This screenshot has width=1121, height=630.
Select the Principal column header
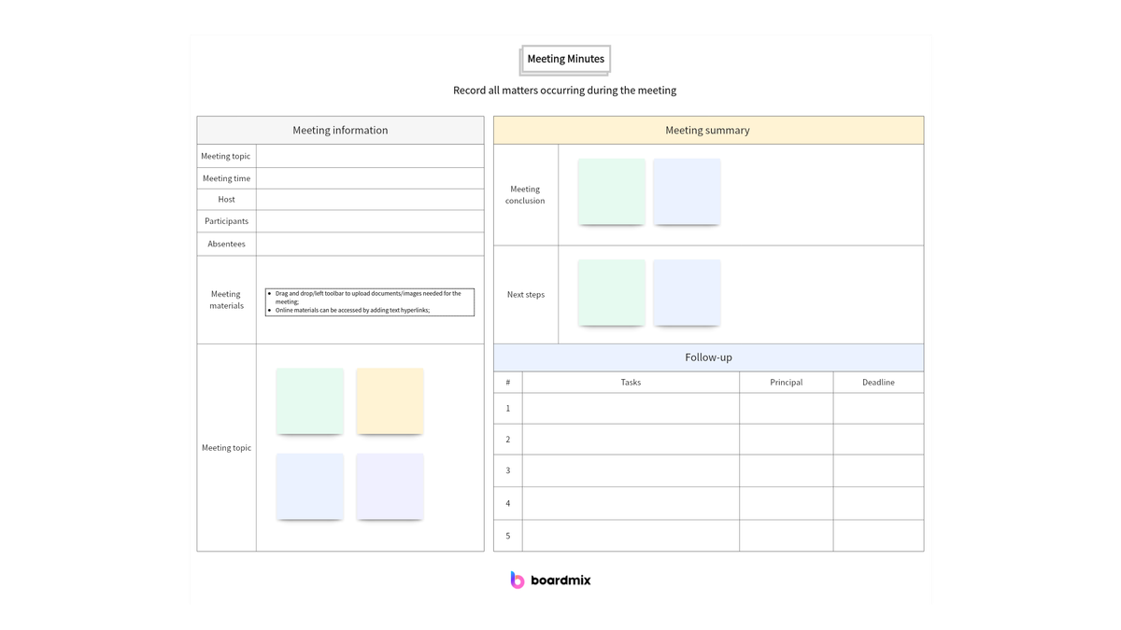[787, 382]
